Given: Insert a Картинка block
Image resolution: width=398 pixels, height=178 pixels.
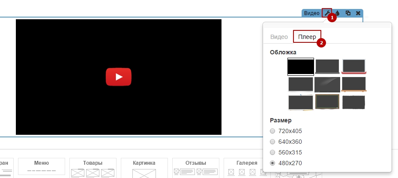Looking at the screenshot, I should (x=144, y=168).
